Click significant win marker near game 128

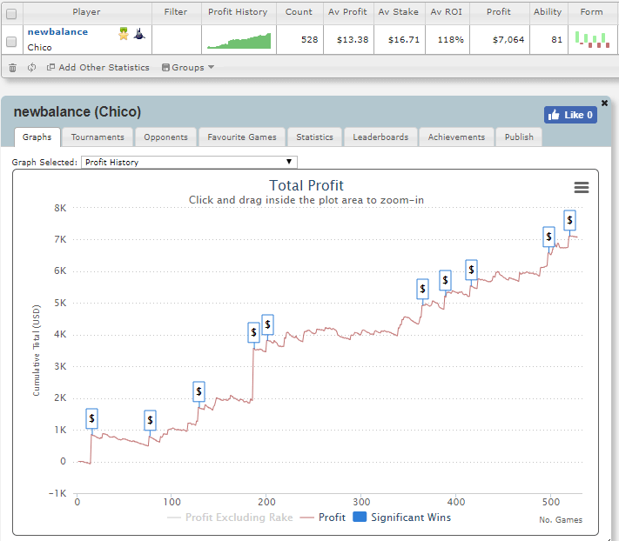pyautogui.click(x=198, y=391)
